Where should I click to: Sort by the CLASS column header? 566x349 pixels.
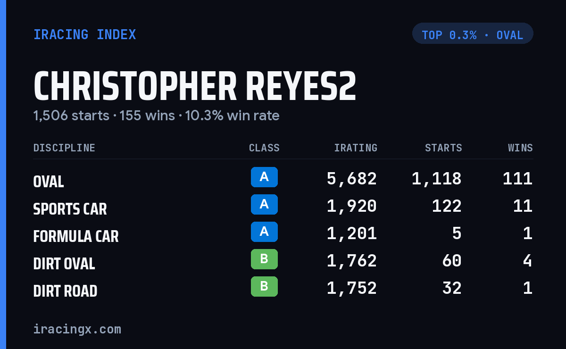264,148
